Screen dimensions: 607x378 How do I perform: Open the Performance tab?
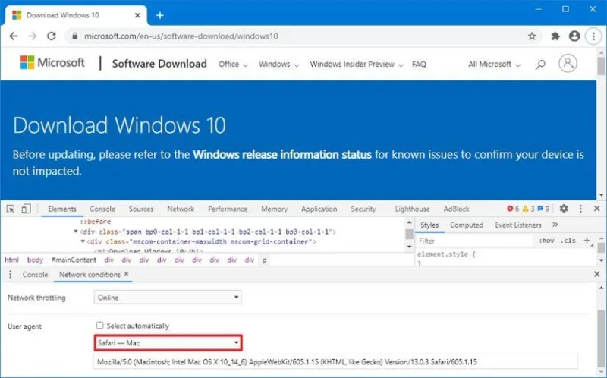(x=228, y=209)
